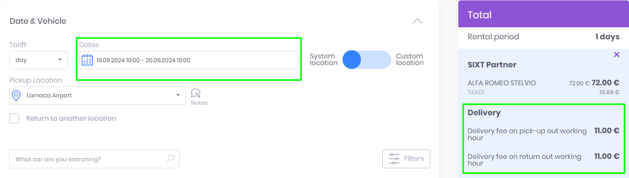Collapse the Date & Vehicle section
The height and width of the screenshot is (178, 629).
coord(417,21)
